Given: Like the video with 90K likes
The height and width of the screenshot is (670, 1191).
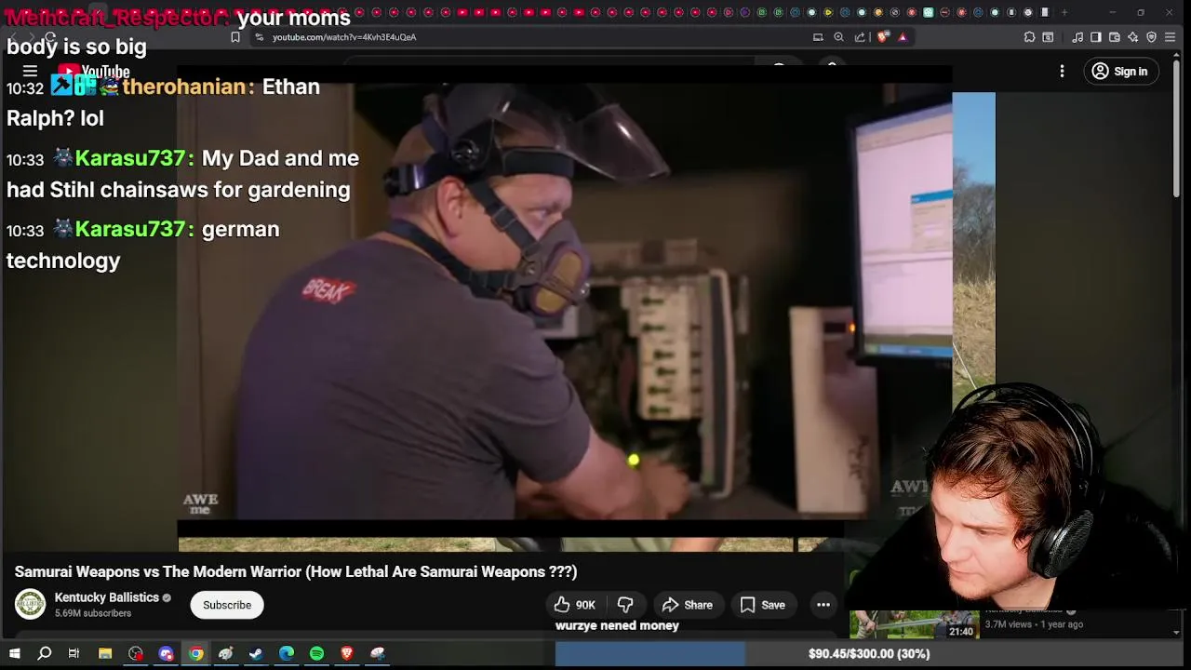Looking at the screenshot, I should tap(574, 605).
